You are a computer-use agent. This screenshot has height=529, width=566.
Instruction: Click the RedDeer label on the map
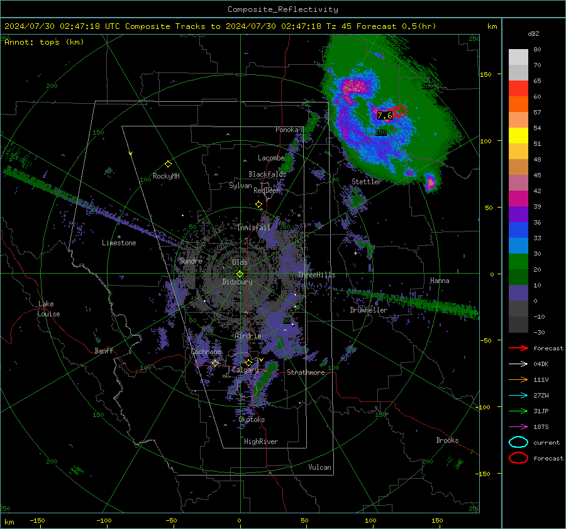pyautogui.click(x=267, y=191)
